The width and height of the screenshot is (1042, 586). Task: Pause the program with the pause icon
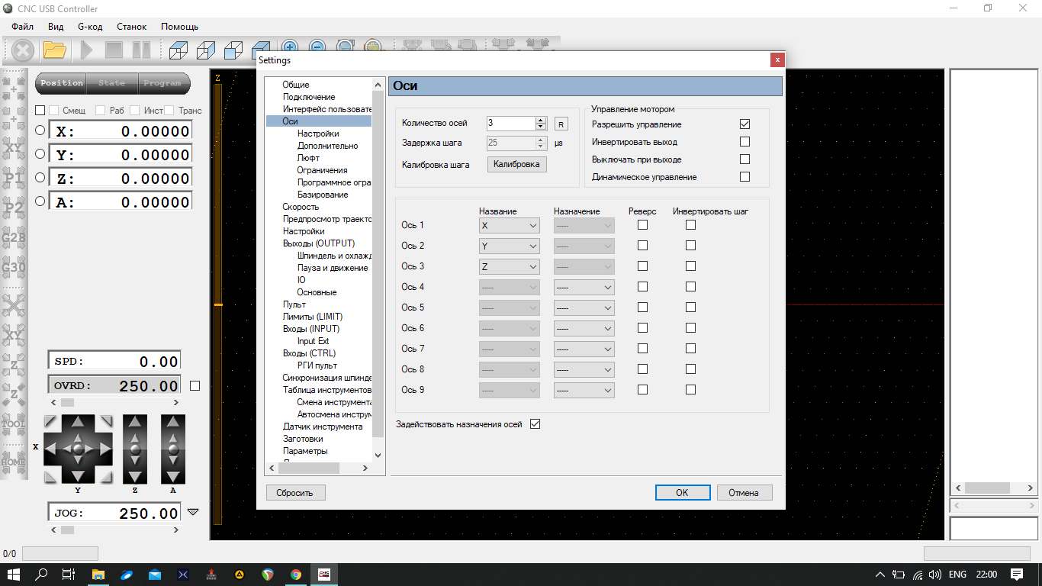(141, 50)
